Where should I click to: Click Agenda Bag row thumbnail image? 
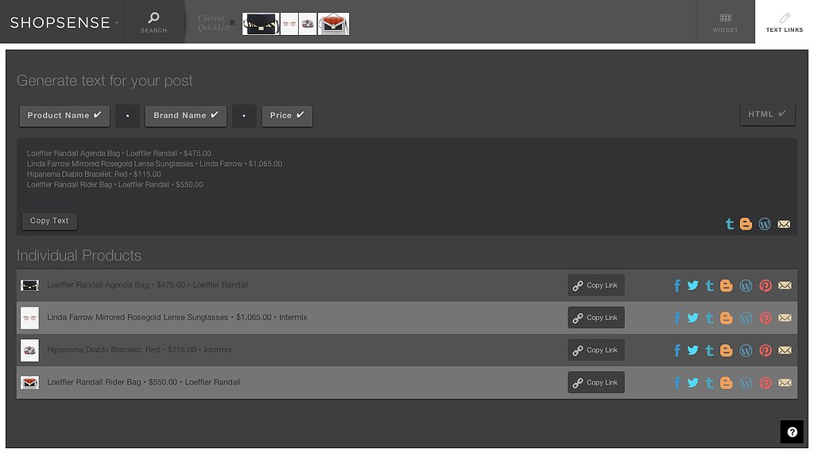[29, 285]
